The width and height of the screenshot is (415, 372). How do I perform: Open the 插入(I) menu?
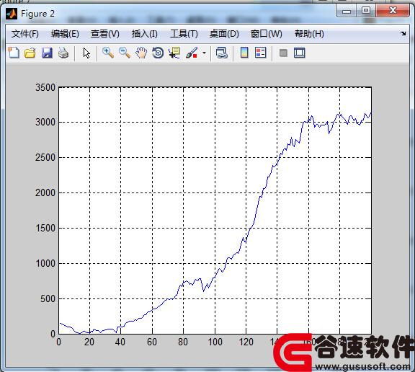pos(144,34)
